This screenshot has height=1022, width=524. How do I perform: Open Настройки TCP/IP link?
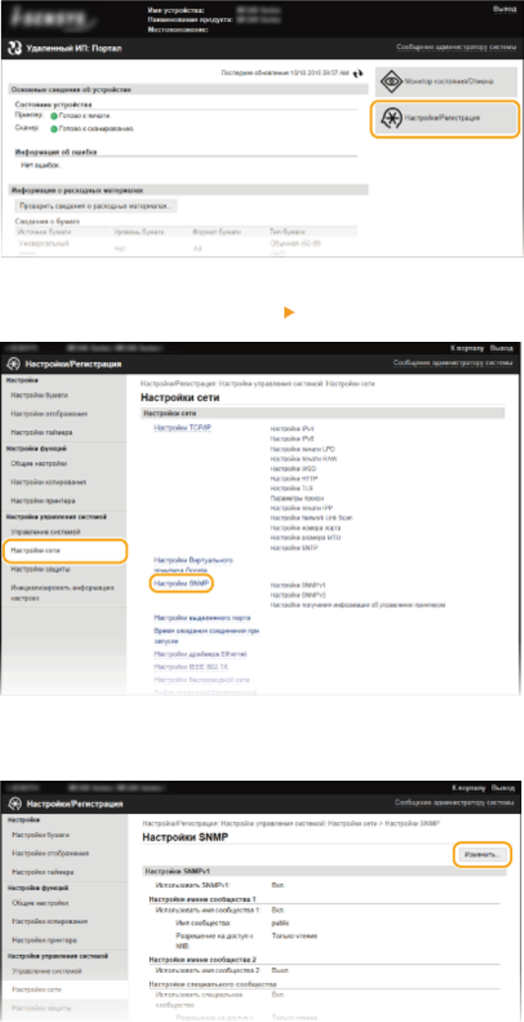[182, 428]
